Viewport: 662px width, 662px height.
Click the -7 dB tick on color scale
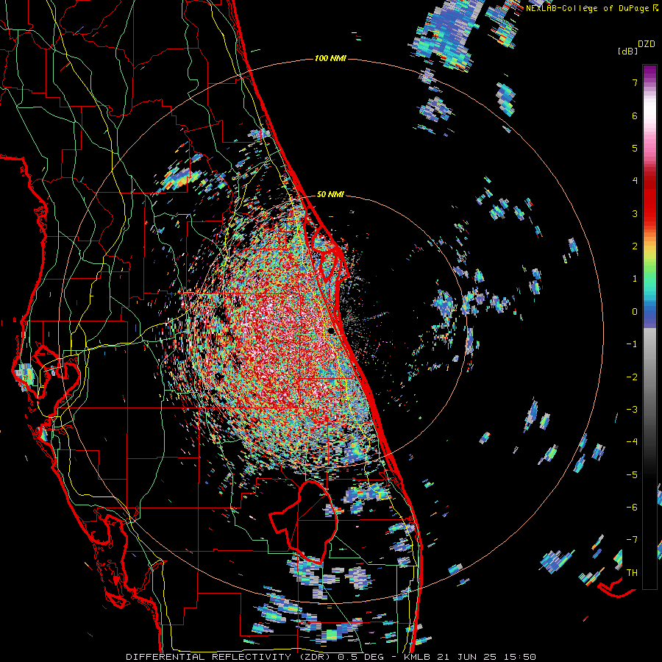tap(632, 540)
